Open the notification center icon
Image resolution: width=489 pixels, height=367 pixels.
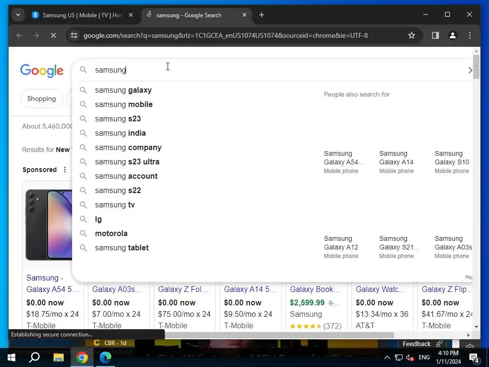pos(474,357)
